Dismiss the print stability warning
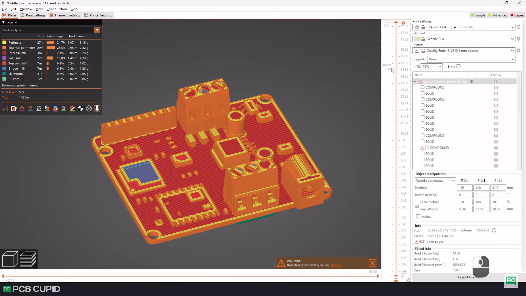Viewport: 526px width, 296px height. click(372, 263)
